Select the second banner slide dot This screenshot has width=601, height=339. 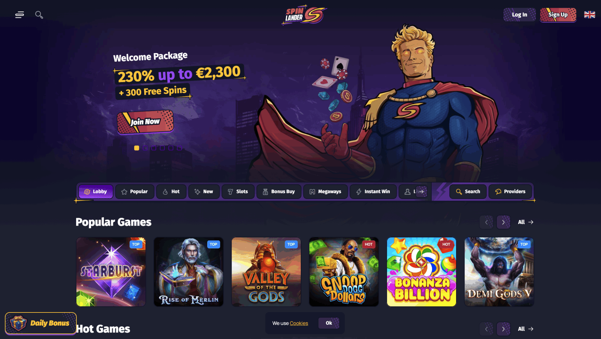[x=145, y=148]
